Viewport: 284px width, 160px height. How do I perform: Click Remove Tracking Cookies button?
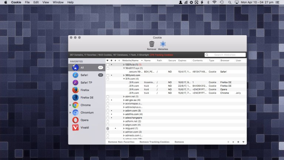click(155, 142)
